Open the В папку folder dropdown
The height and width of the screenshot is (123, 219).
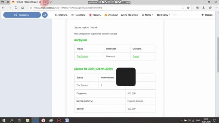coord(163,15)
